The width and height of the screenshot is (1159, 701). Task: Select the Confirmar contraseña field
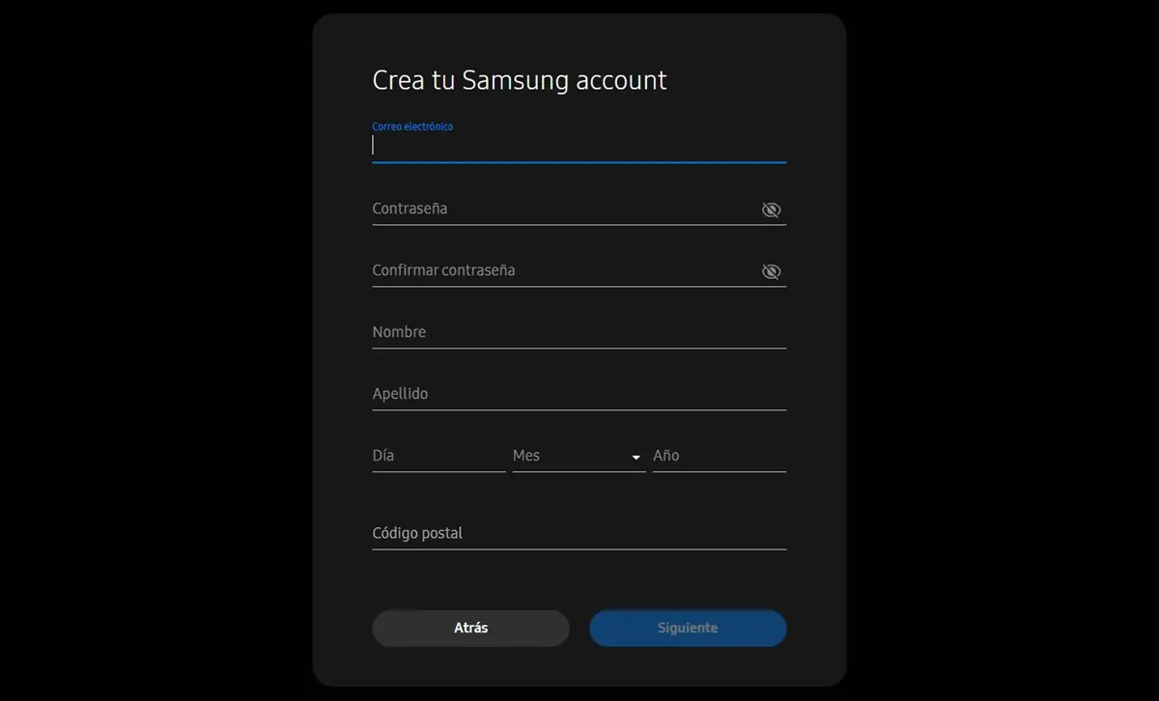560,271
